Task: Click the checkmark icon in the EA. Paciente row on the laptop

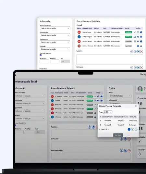Action: click(95, 96)
